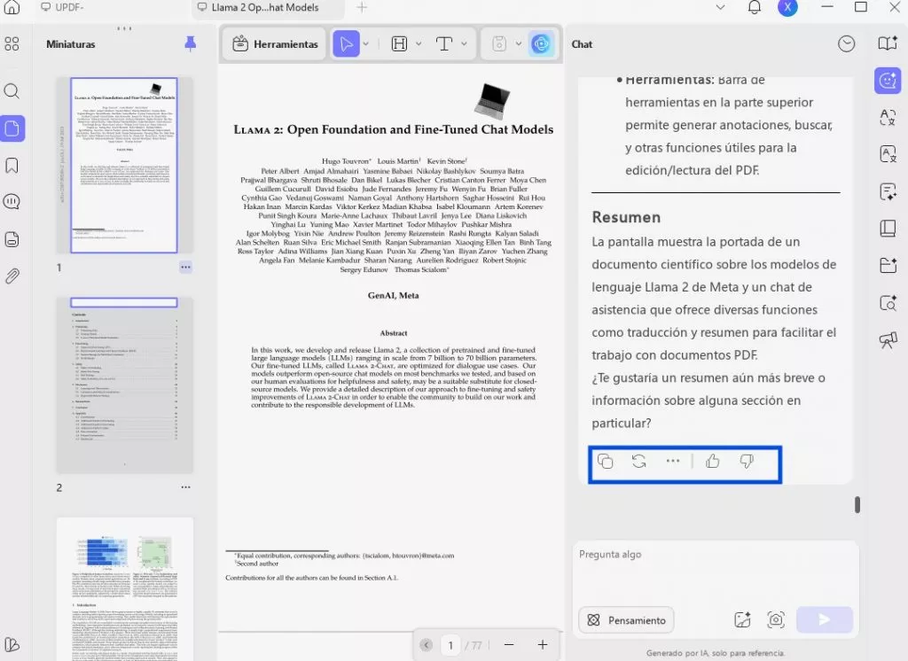The width and height of the screenshot is (908, 661).
Task: Expand the save options dropdown arrow
Action: tap(518, 44)
